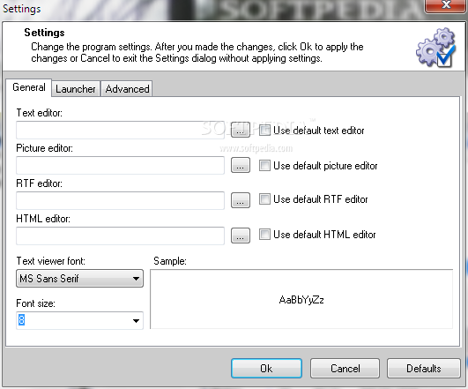Switch to the General tab

[29, 87]
